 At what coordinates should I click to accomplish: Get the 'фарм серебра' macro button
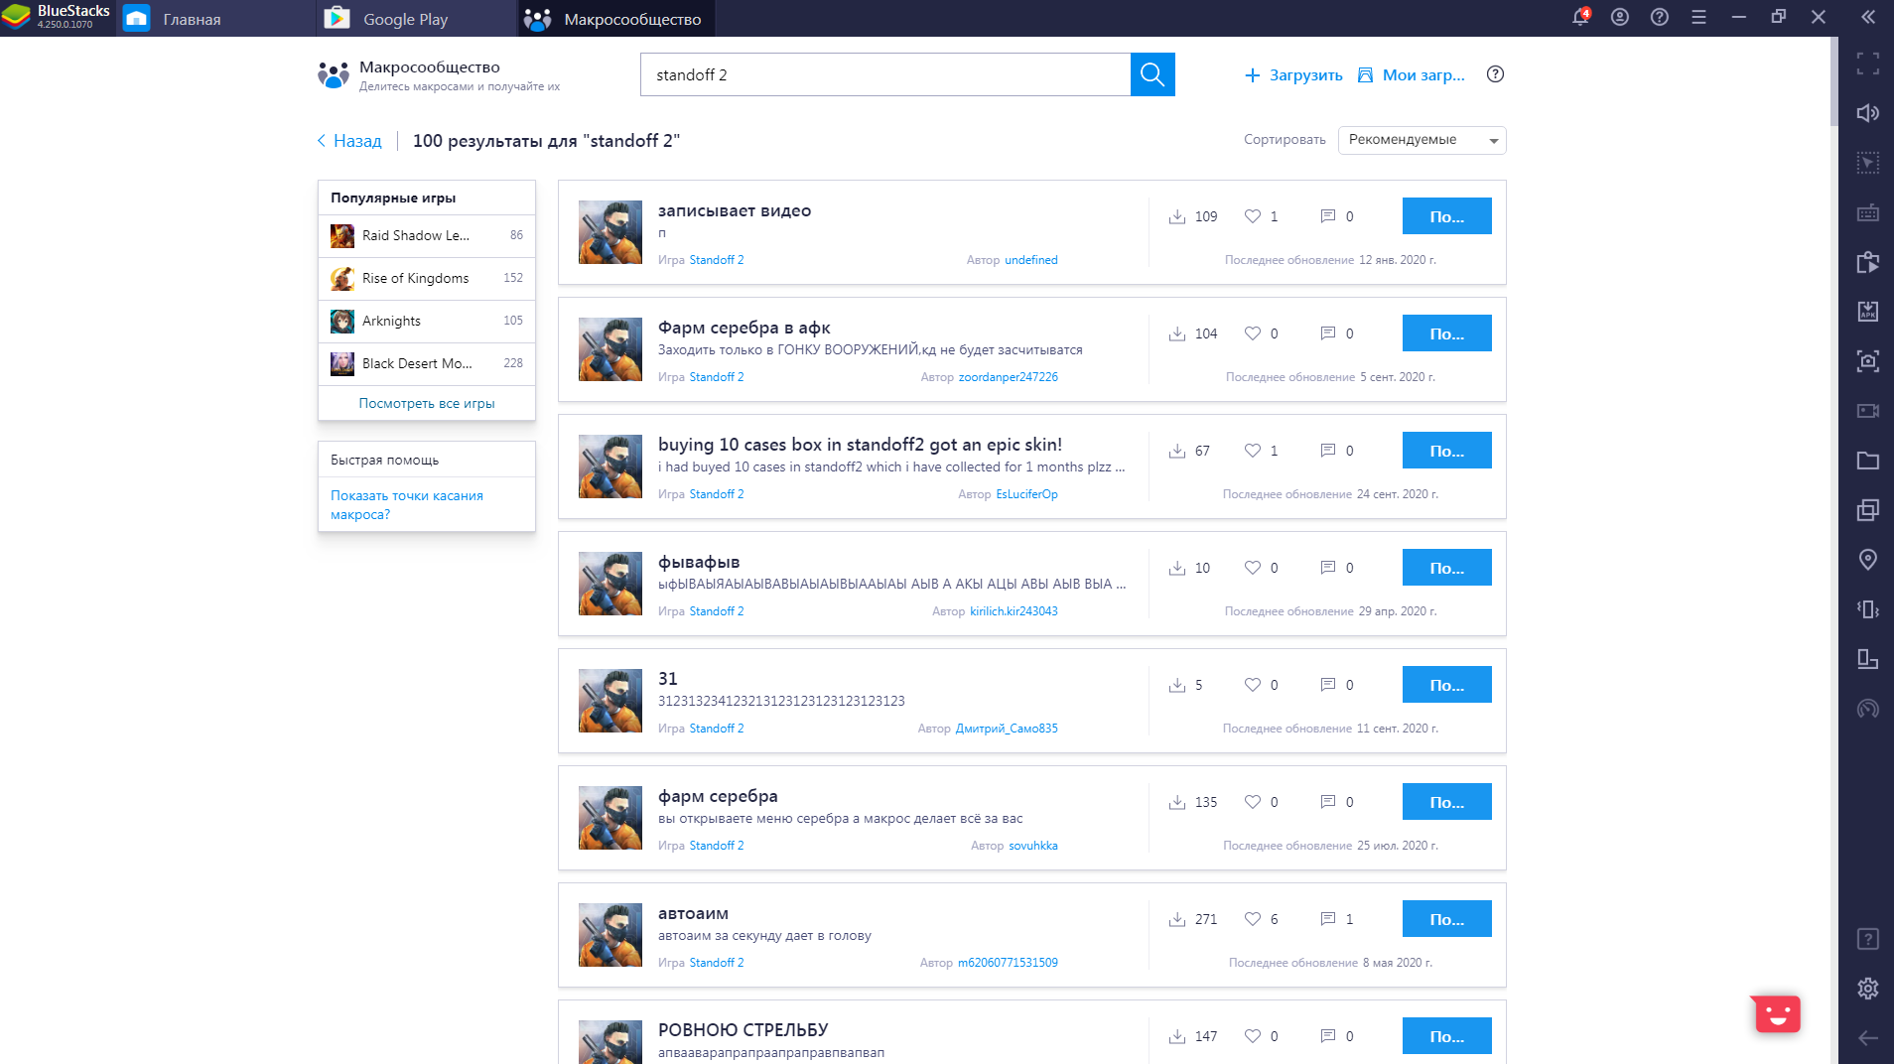[x=1446, y=802]
